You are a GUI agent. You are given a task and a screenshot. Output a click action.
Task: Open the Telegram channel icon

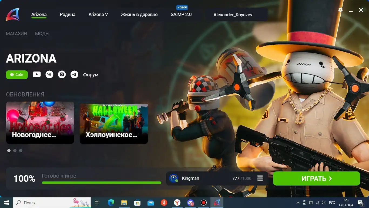click(x=75, y=74)
